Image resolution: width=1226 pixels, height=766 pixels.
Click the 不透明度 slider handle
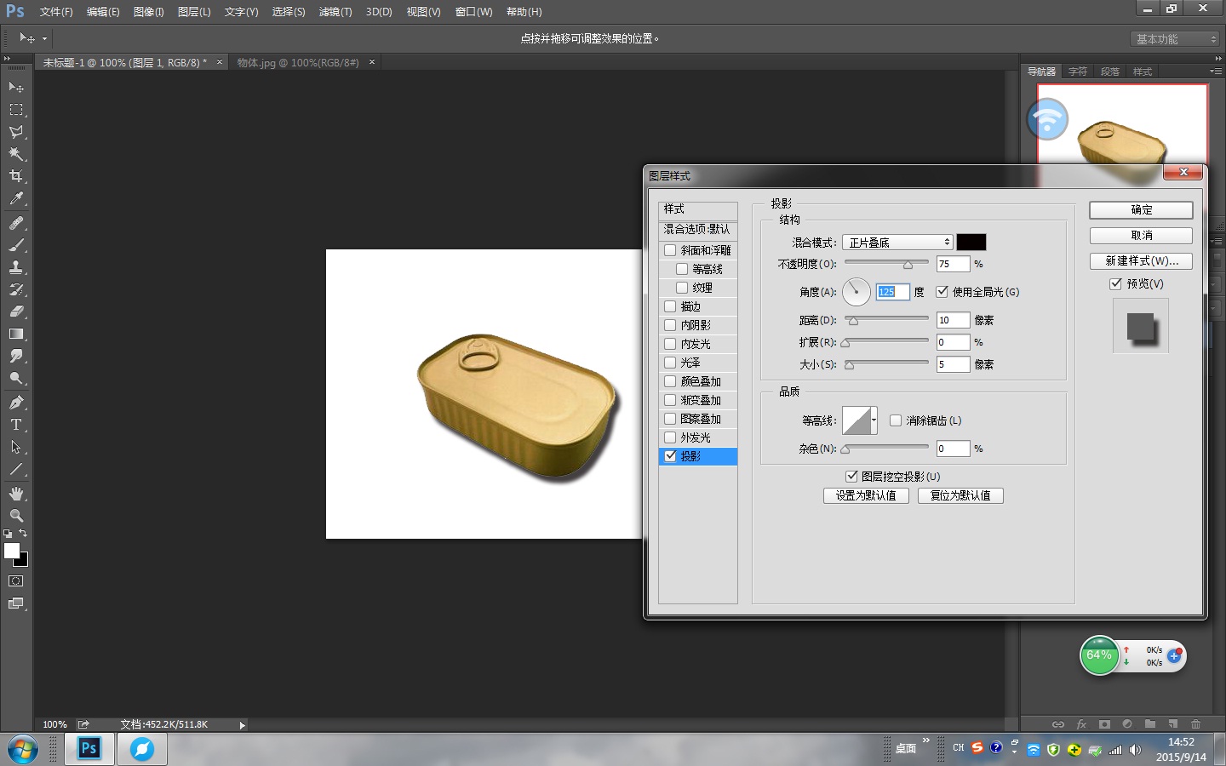[x=908, y=265]
